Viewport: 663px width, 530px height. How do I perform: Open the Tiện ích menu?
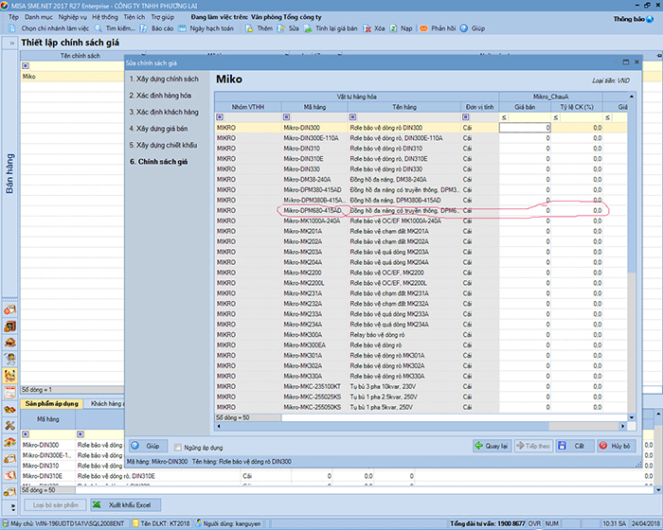pyautogui.click(x=134, y=17)
